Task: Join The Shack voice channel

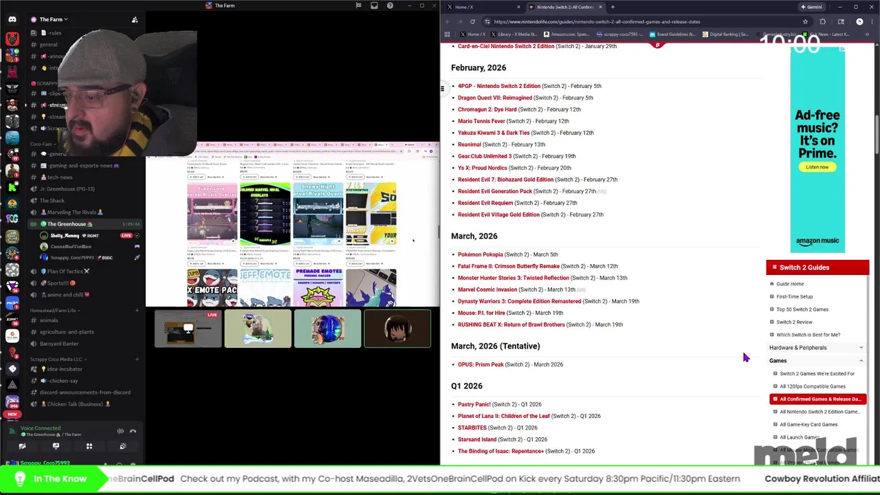Action: [x=52, y=200]
